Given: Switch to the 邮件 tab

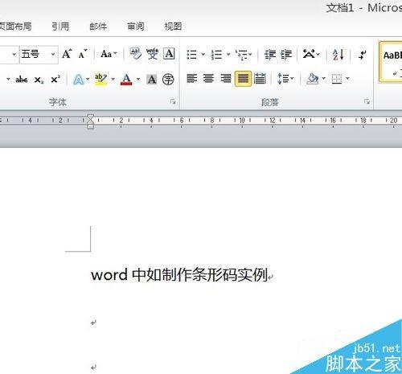Looking at the screenshot, I should point(98,27).
